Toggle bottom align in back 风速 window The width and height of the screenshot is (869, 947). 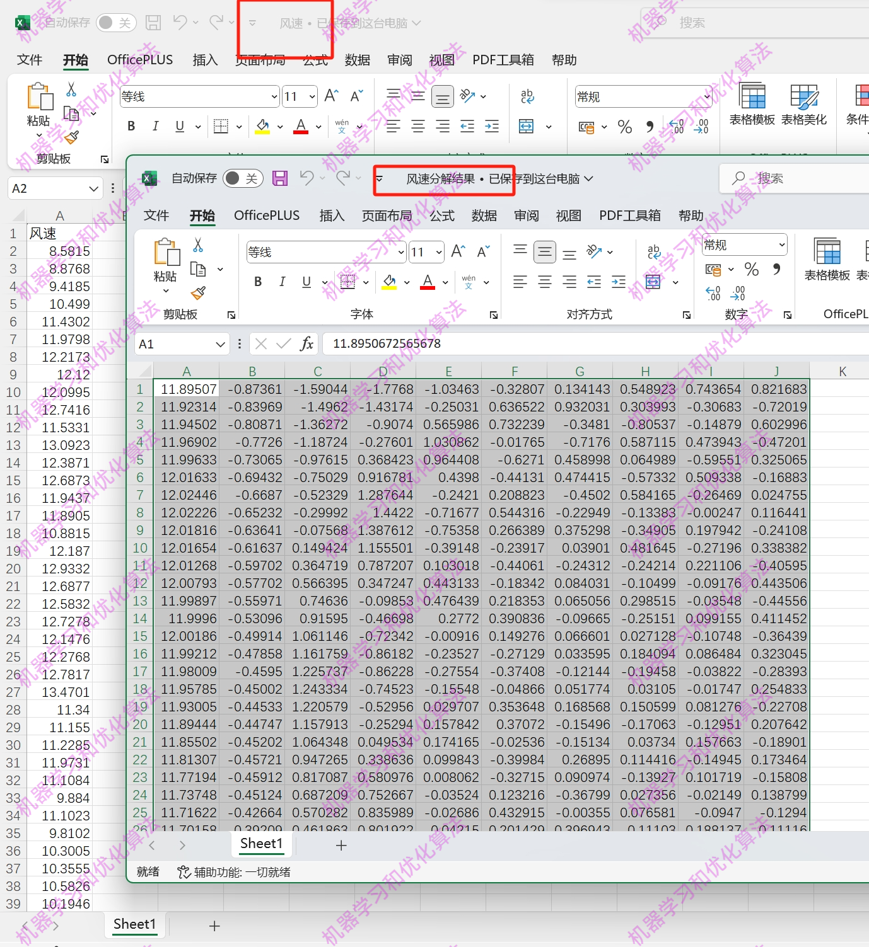click(x=443, y=96)
